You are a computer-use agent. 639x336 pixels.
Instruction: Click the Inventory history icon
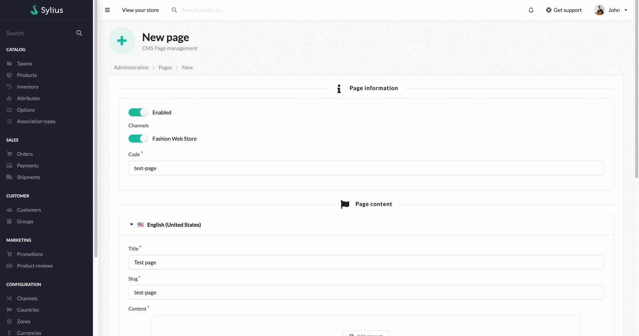10,87
